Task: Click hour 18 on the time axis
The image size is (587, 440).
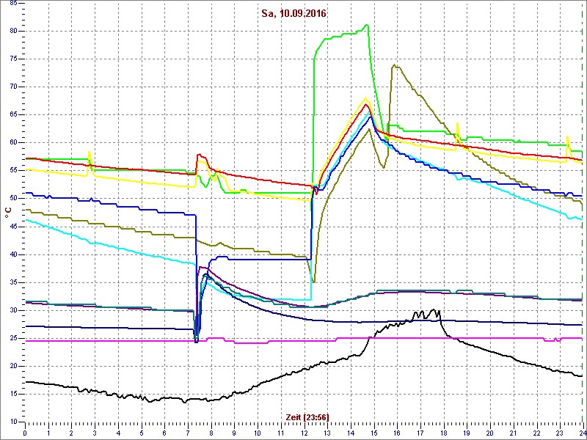Action: tap(443, 433)
